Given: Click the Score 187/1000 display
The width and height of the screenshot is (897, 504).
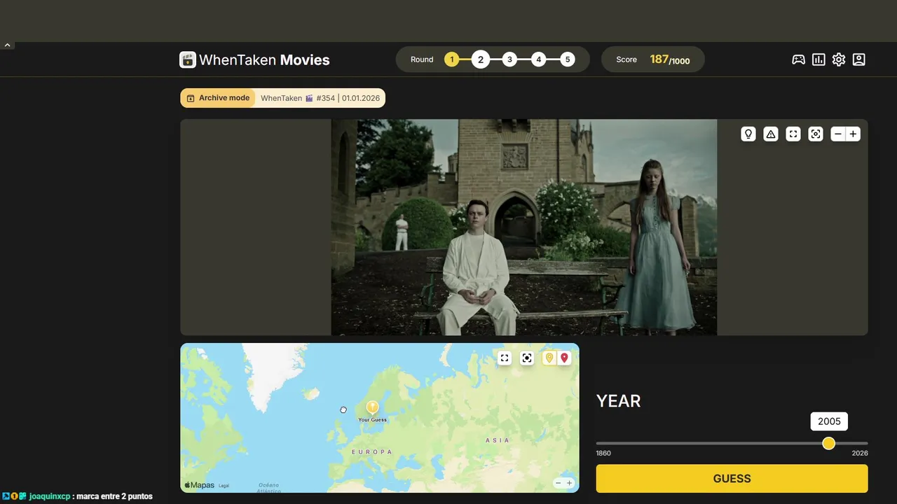Looking at the screenshot, I should [652, 59].
